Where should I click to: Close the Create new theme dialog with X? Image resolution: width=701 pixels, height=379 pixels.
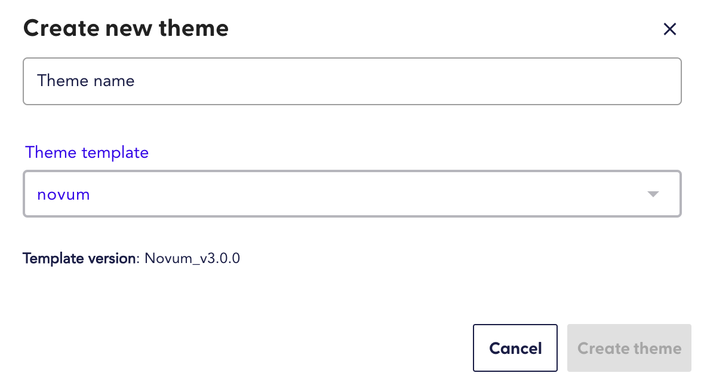[x=669, y=29]
